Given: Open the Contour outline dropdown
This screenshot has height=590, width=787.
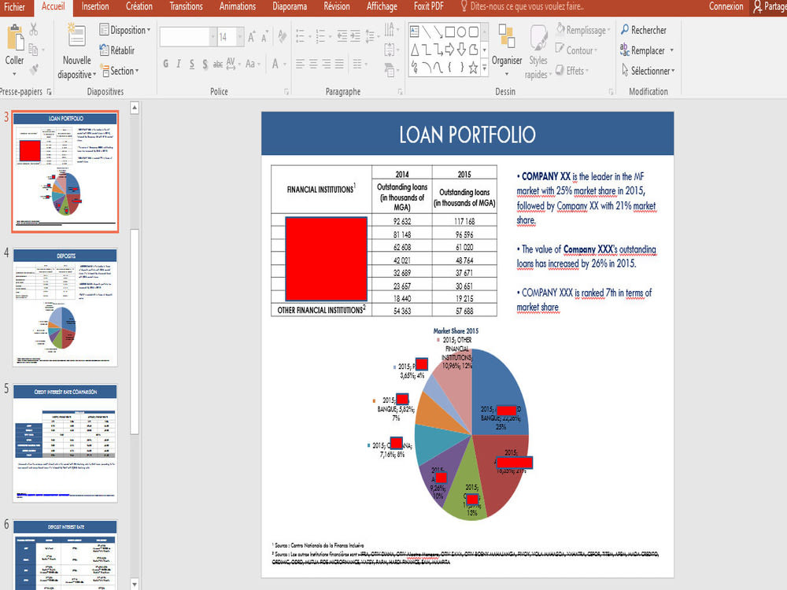Looking at the screenshot, I should click(x=576, y=50).
